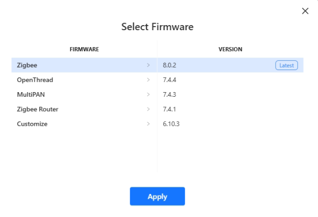This screenshot has height=217, width=318.
Task: Close the Select Firmware dialog
Action: coord(305,11)
